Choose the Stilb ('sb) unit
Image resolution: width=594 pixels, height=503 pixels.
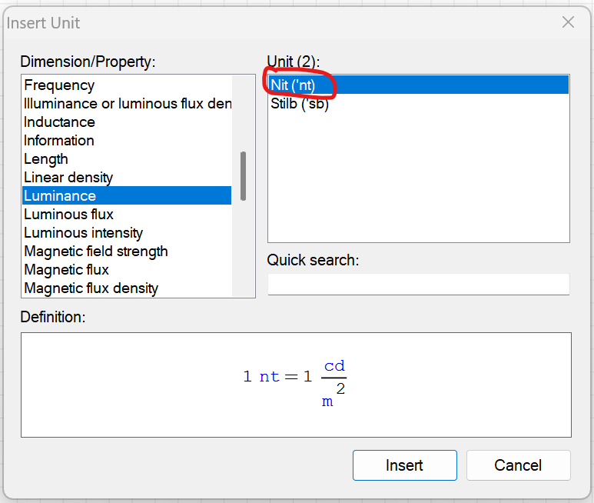pyautogui.click(x=299, y=104)
